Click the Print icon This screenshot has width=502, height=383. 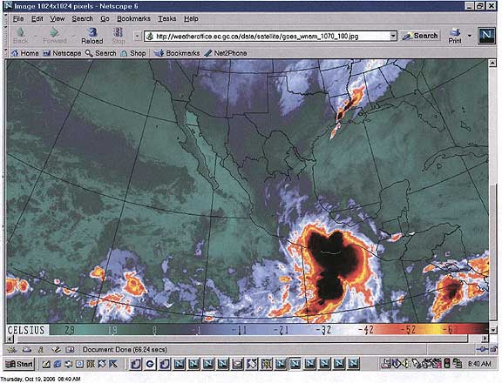[455, 36]
